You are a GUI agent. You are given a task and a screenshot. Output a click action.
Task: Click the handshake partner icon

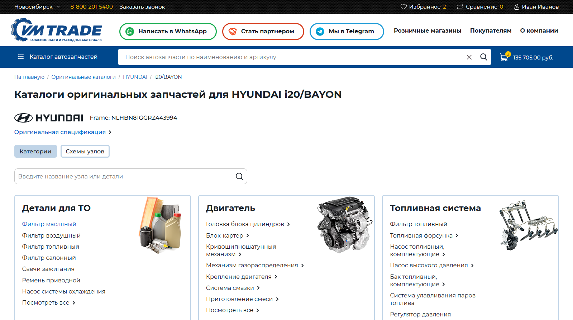click(233, 32)
